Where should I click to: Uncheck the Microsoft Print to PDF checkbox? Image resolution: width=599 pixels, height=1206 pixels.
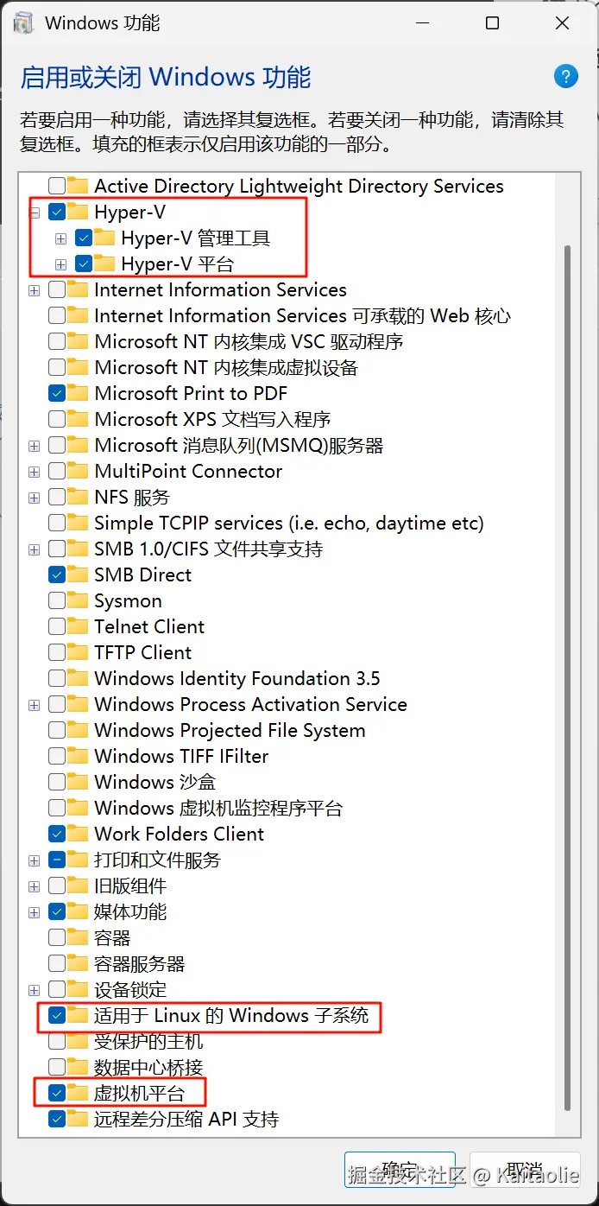coord(57,393)
